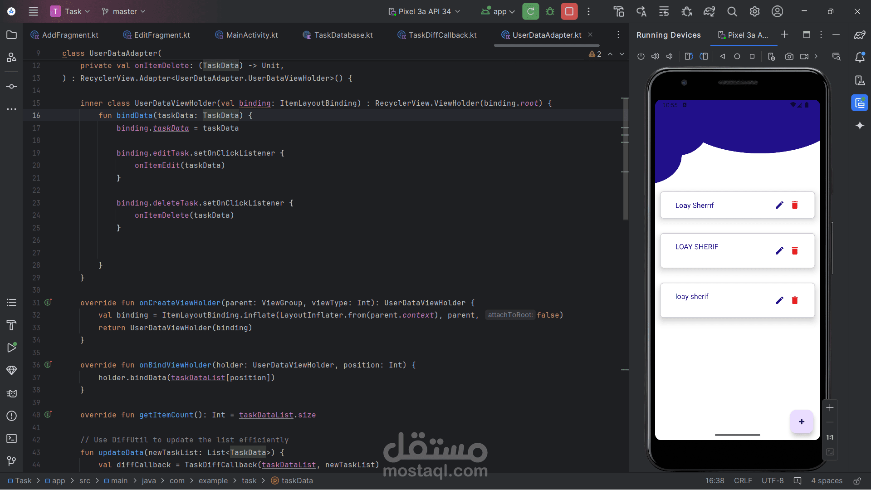This screenshot has width=871, height=490.
Task: Switch to the MainActivity.kt tab
Action: (252, 35)
